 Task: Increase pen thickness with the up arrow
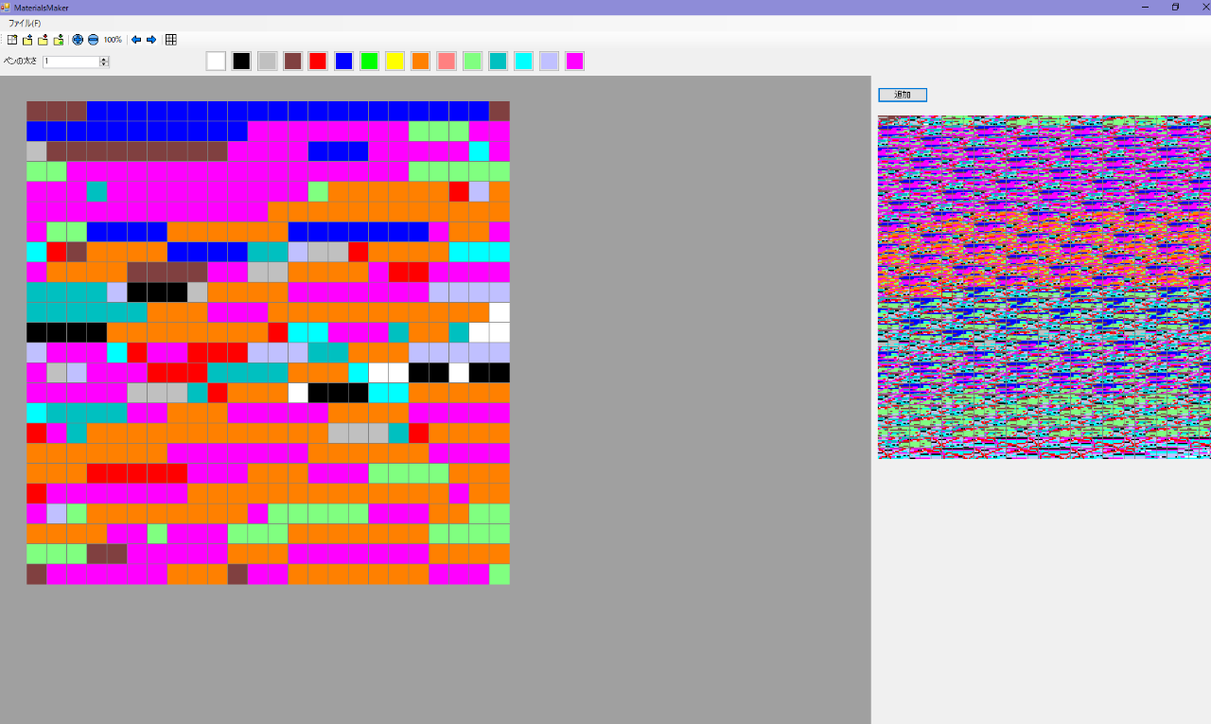pos(104,59)
